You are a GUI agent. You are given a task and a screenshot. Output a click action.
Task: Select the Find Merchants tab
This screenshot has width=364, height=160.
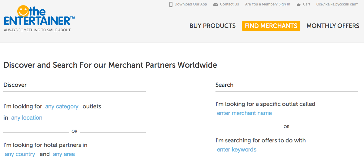[271, 26]
